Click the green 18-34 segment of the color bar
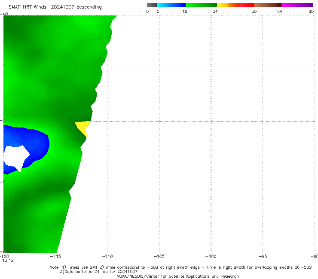 click(x=201, y=5)
